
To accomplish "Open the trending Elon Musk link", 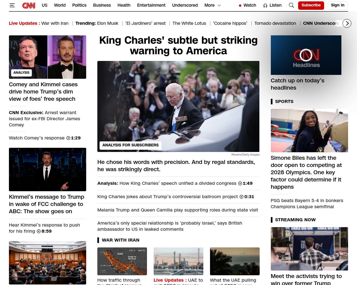I will coord(108,23).
